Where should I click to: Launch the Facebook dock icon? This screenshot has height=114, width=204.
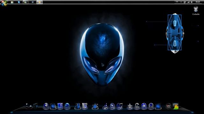(x=60, y=106)
